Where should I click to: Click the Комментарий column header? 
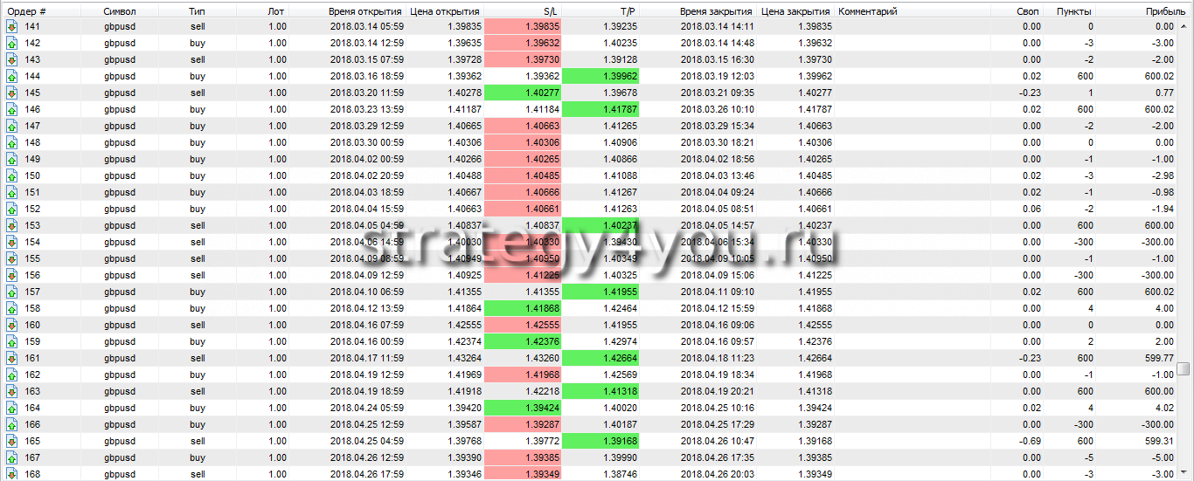[867, 11]
